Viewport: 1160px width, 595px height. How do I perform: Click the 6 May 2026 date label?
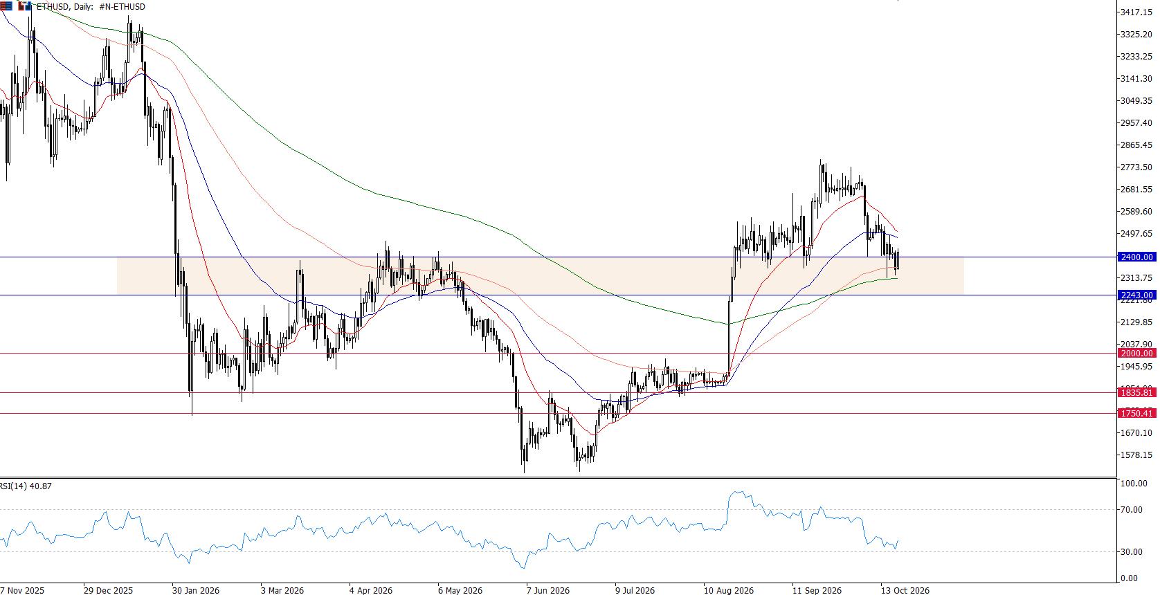point(460,591)
